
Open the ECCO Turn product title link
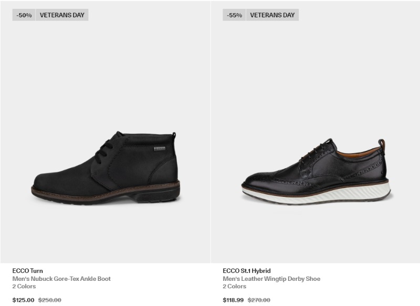point(28,271)
